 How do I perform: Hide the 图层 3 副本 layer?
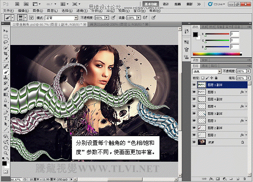pos(194,113)
